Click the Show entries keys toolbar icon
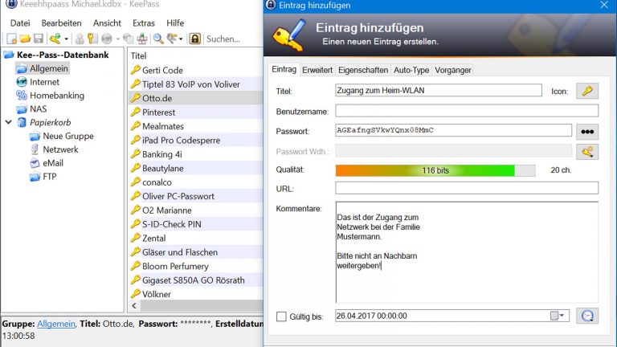The width and height of the screenshot is (617, 347). pos(172,39)
